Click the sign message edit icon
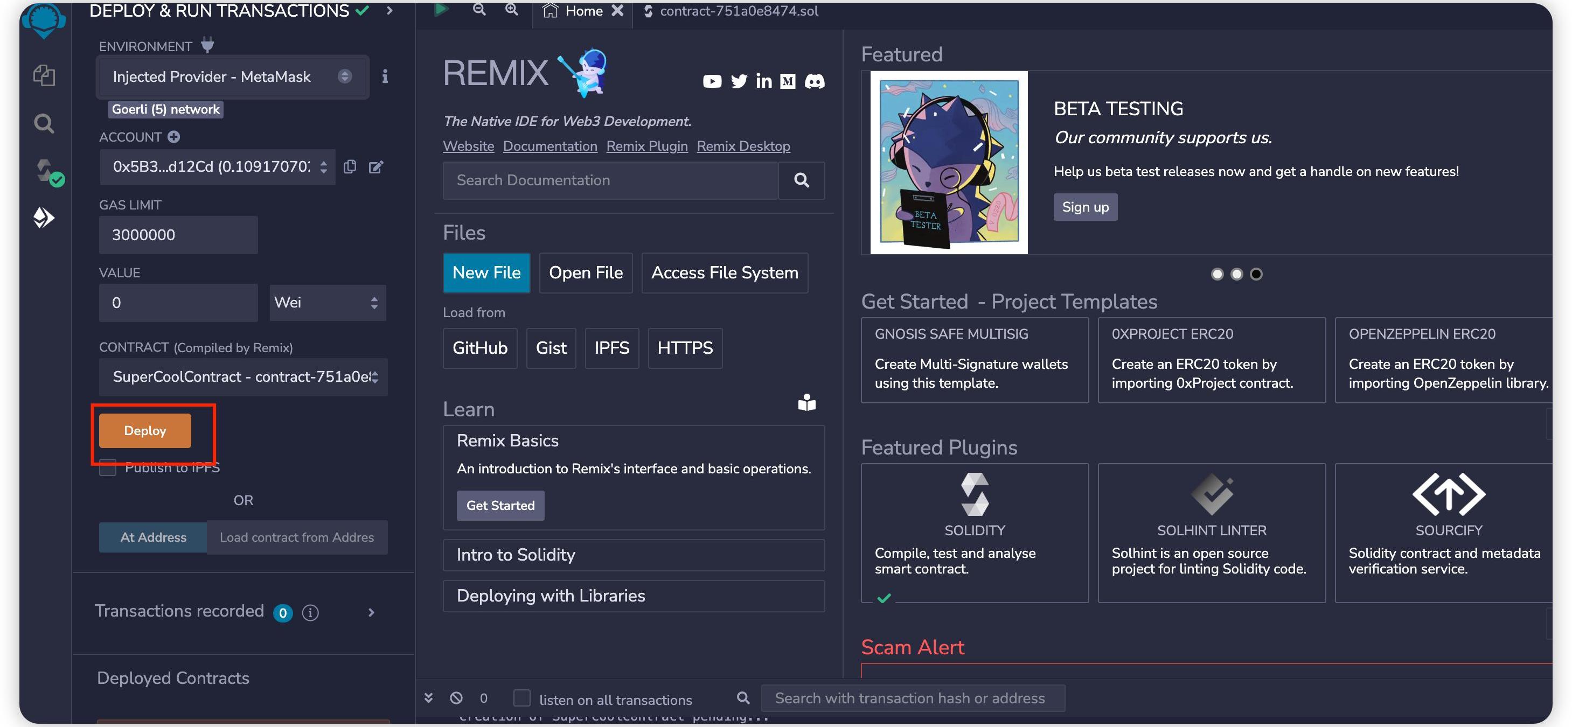 [376, 167]
